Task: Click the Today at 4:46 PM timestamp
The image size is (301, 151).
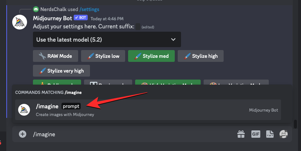Action: click(x=107, y=19)
